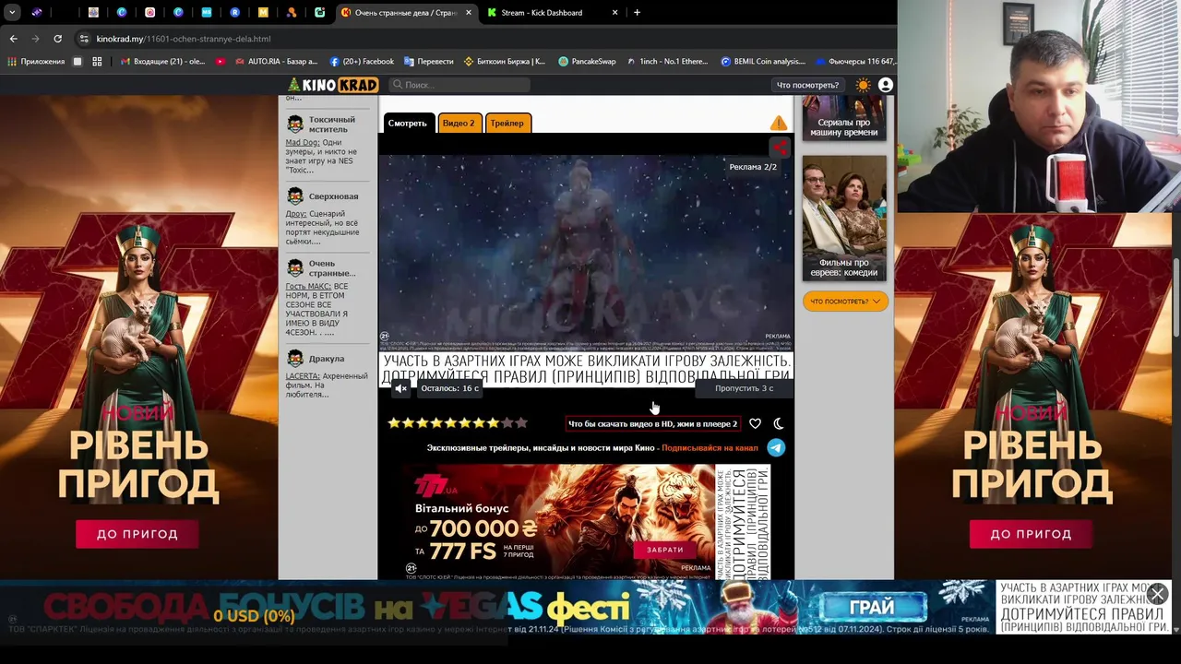Open the Telegram channel icon
Image resolution: width=1181 pixels, height=664 pixels.
[x=776, y=447]
